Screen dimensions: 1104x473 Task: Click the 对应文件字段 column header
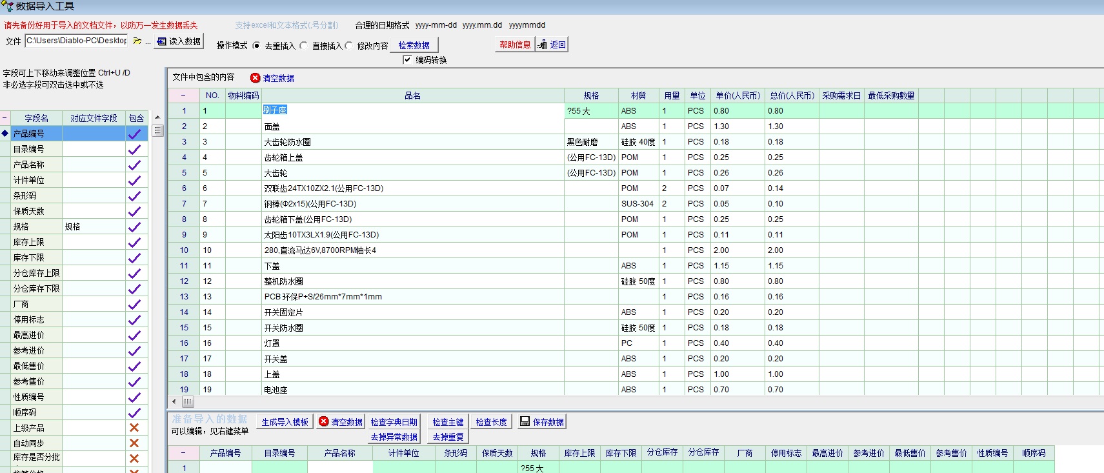(94, 119)
